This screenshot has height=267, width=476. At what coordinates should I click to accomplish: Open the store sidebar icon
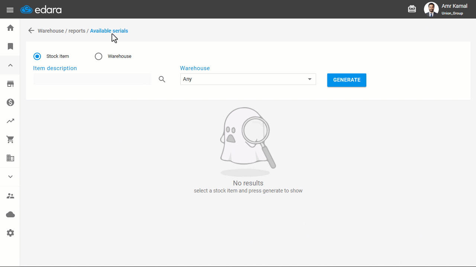[10, 84]
